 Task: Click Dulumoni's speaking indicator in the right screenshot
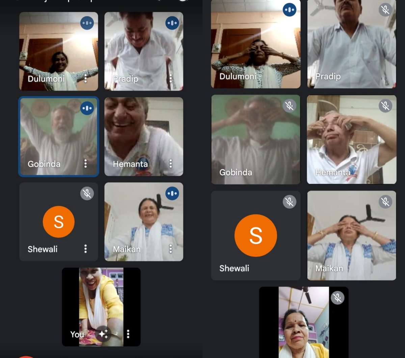tap(290, 9)
